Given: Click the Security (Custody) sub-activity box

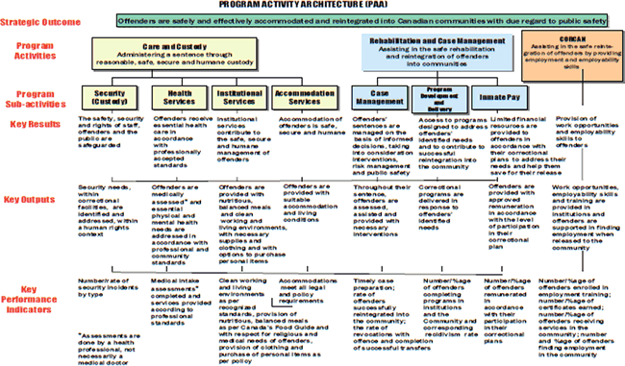Looking at the screenshot, I should 110,97.
